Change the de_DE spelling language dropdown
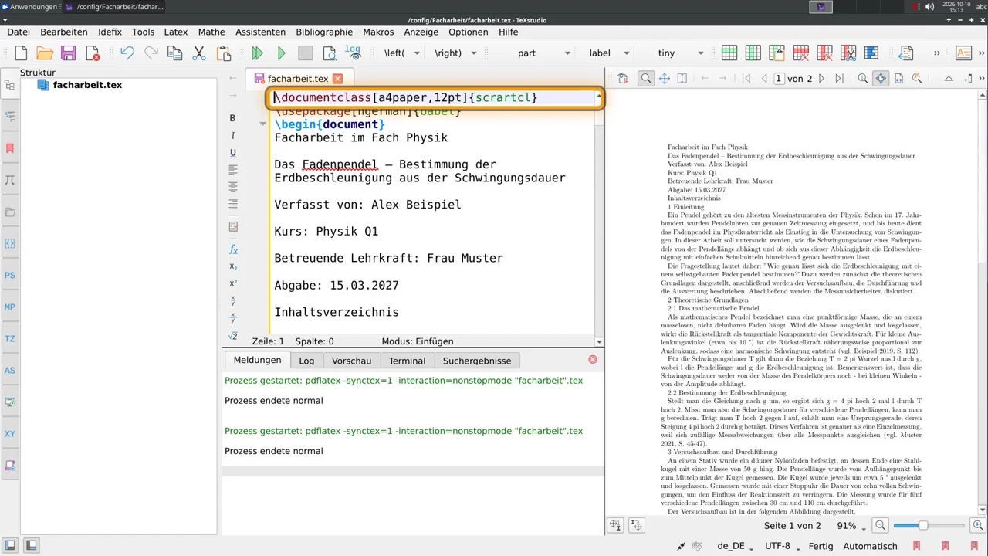Screen dimensions: 988x556 [x=736, y=546]
